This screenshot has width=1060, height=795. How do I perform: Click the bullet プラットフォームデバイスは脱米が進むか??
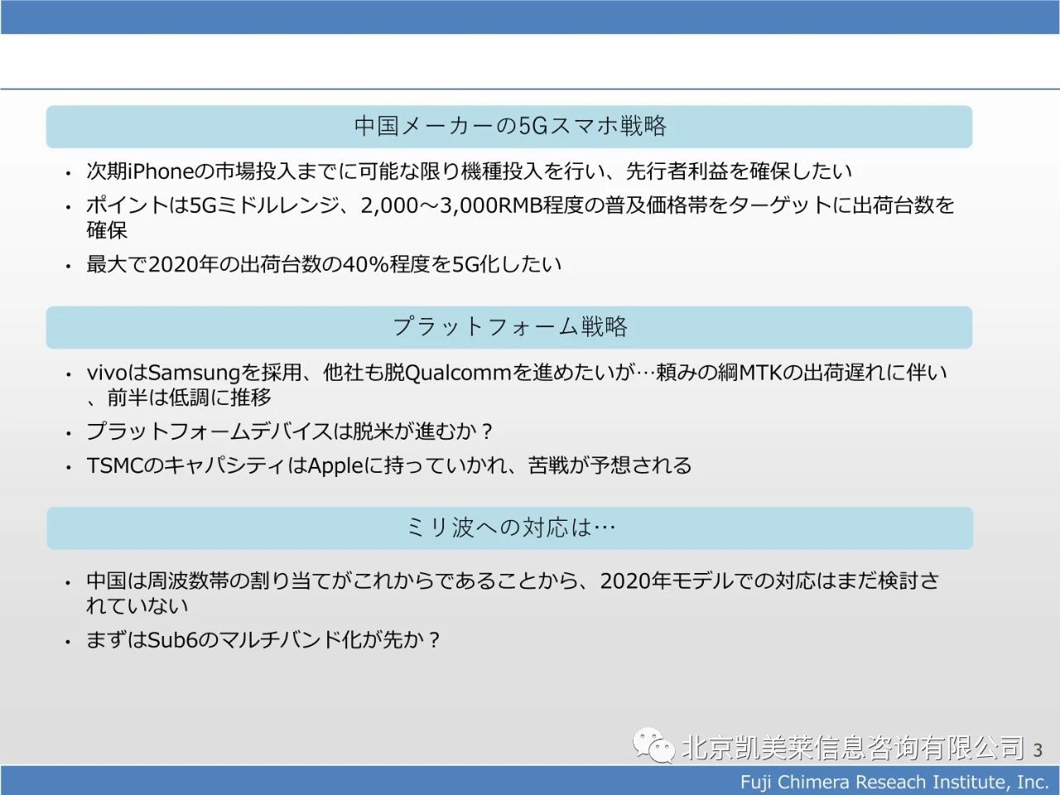point(290,431)
